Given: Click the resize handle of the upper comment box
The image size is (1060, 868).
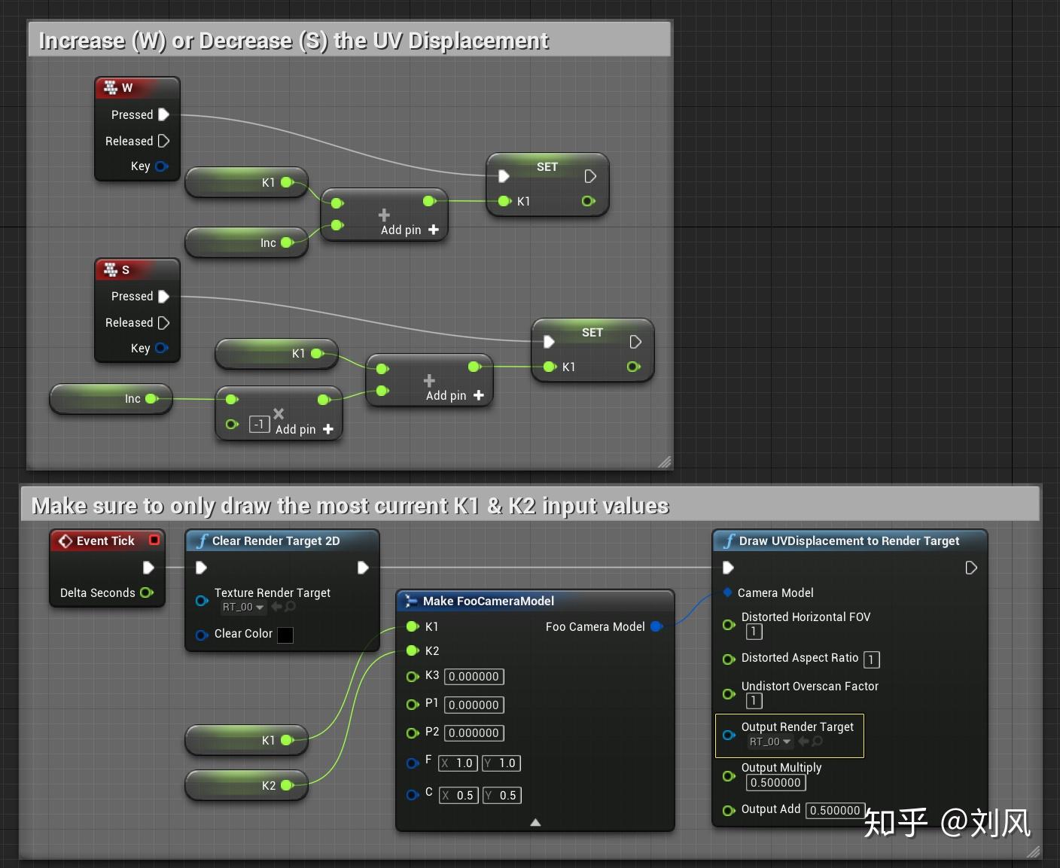Looking at the screenshot, I should click(x=665, y=462).
